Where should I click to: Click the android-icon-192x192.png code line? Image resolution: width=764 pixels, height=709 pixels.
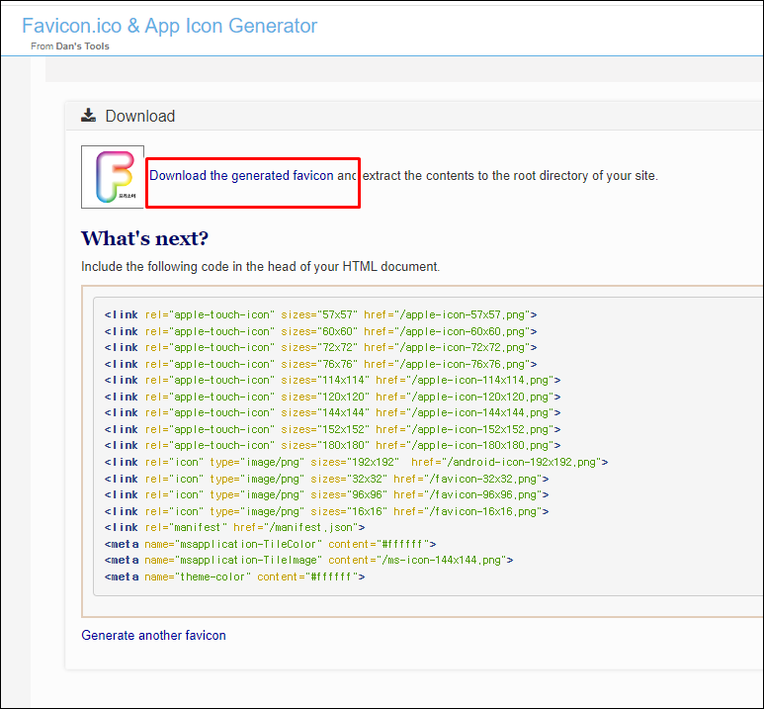coord(356,462)
